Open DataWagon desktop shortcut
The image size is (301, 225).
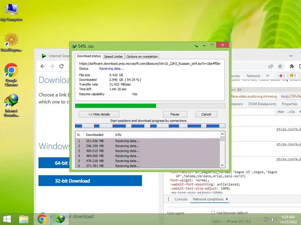[x=11, y=42]
